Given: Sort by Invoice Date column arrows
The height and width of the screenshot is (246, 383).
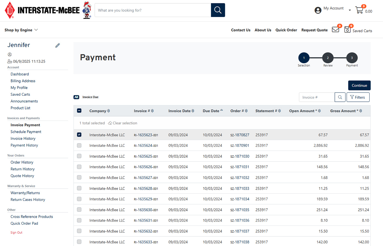Looking at the screenshot, I should 193,111.
